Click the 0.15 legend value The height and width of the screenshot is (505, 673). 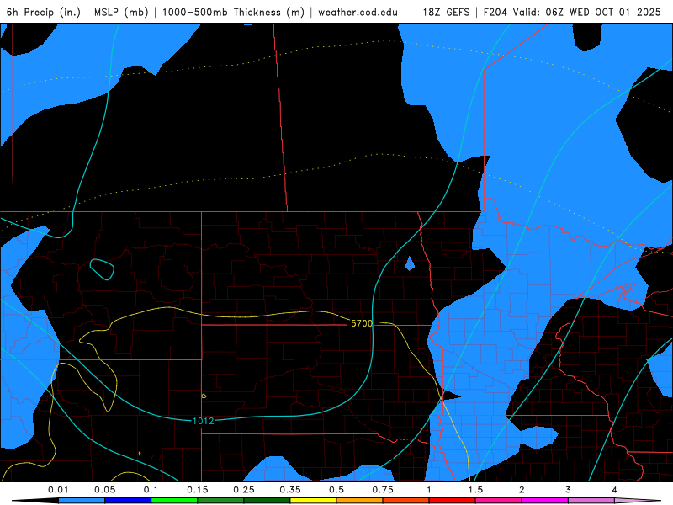coord(198,490)
